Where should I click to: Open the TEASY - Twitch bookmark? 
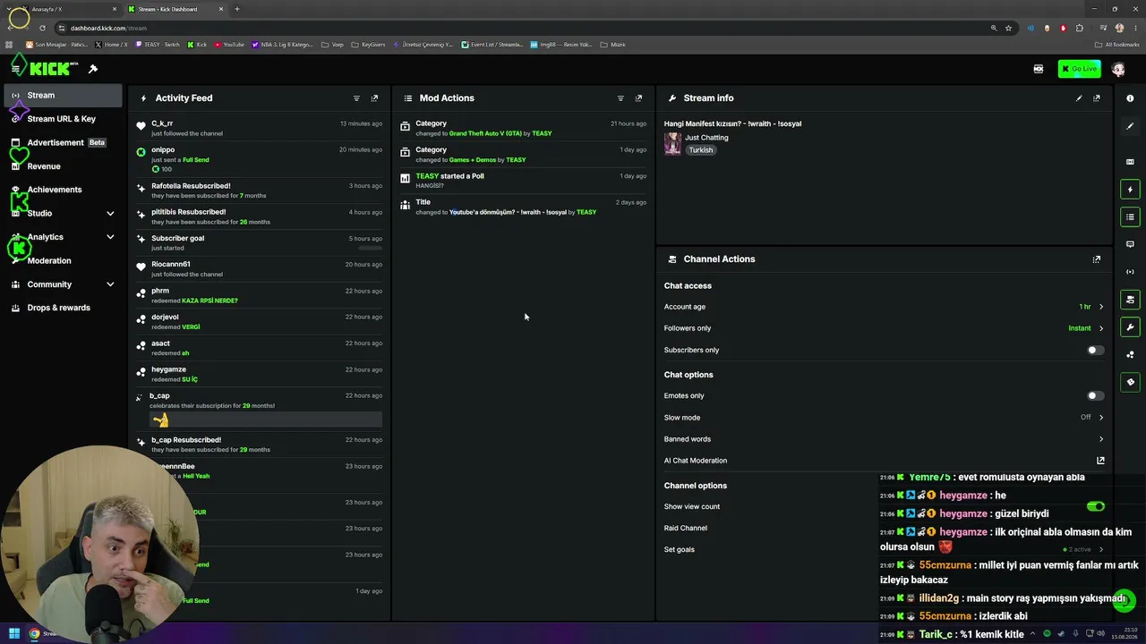click(158, 45)
